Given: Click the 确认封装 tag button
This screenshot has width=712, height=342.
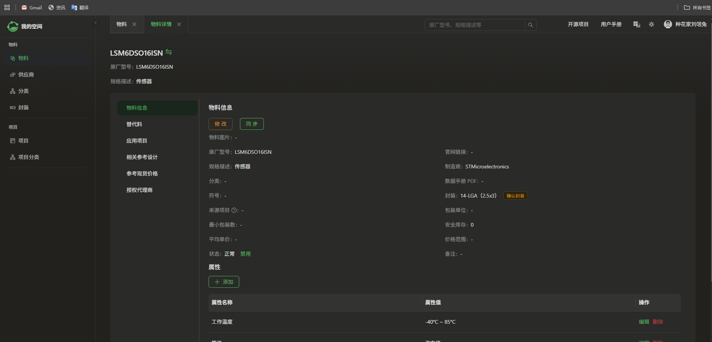Looking at the screenshot, I should [515, 196].
